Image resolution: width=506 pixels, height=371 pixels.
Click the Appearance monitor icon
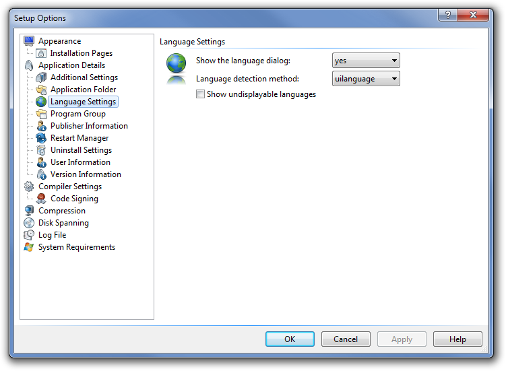tap(29, 41)
